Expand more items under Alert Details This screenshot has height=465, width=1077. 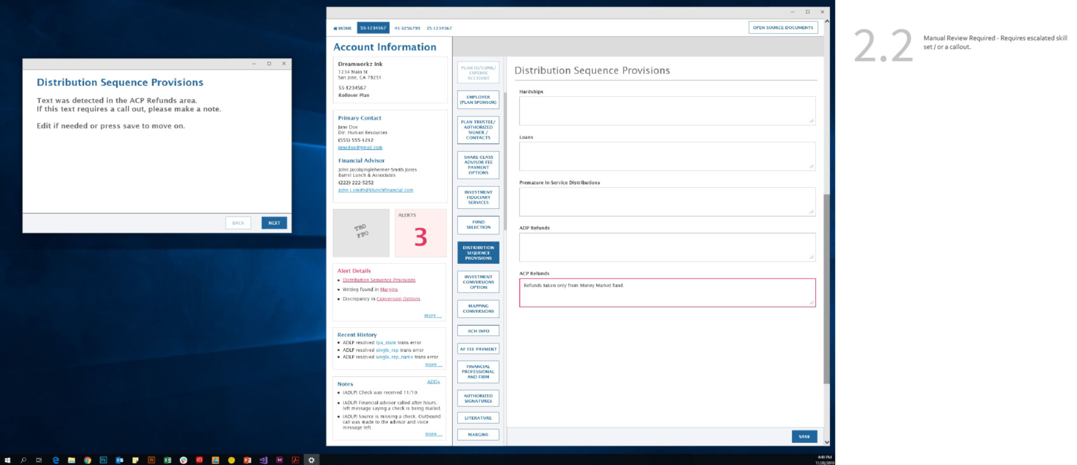pos(432,316)
